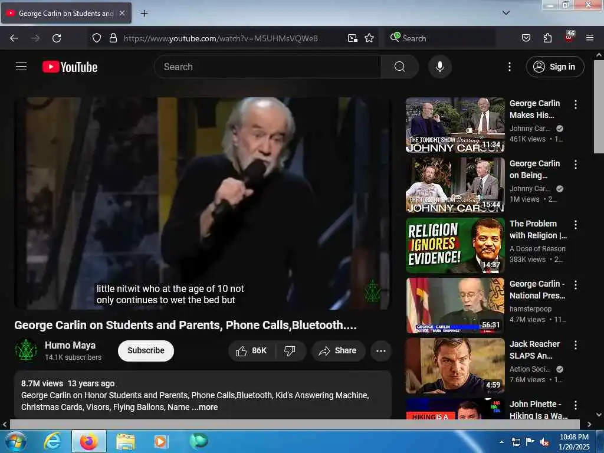Open options menu for 'John Pinette - Hiking'

click(x=576, y=405)
